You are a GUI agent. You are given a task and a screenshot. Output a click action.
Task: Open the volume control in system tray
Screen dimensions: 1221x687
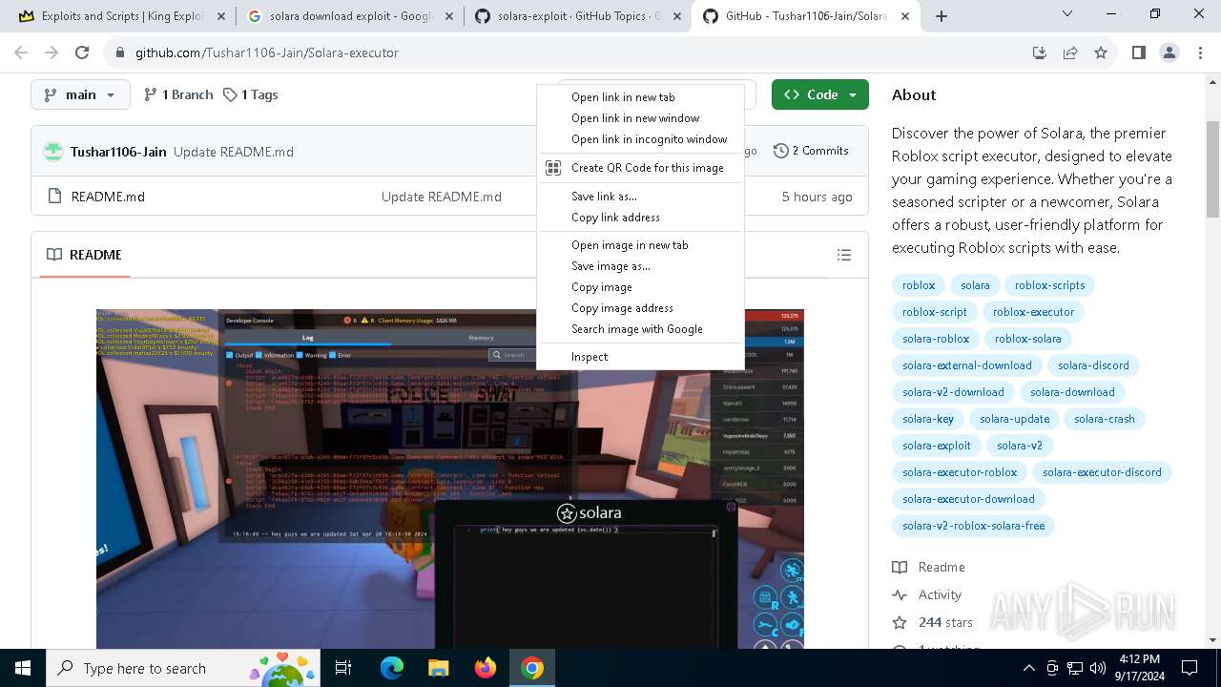[x=1098, y=668]
